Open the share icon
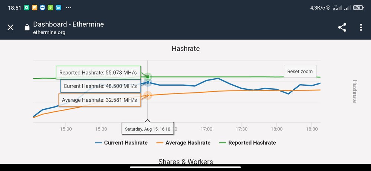 tap(342, 27)
